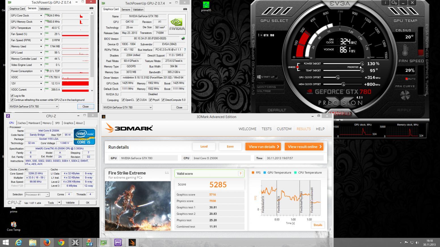Adjust GPU Clock Offset slider handle
This screenshot has width=440, height=247.
point(338,77)
